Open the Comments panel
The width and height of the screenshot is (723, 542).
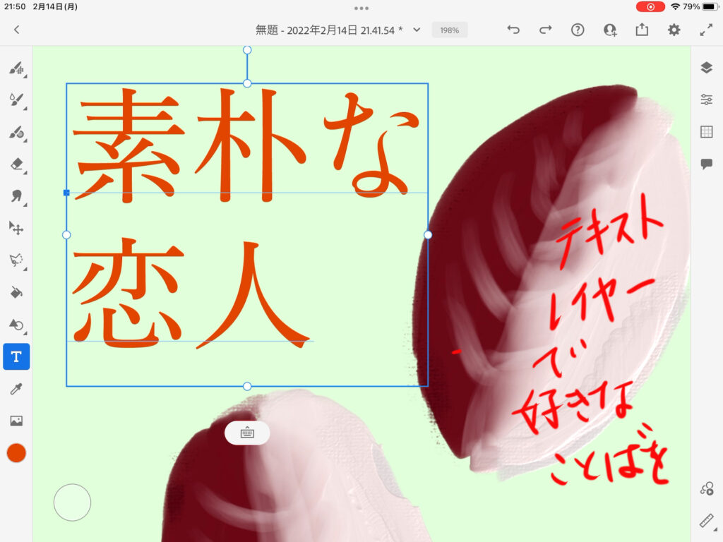tap(706, 164)
